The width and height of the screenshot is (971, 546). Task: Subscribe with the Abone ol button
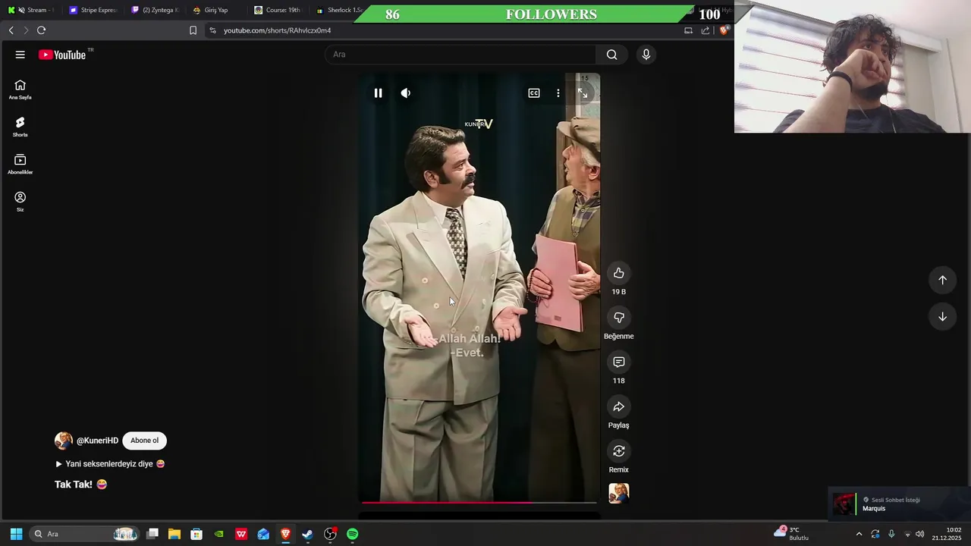144,441
